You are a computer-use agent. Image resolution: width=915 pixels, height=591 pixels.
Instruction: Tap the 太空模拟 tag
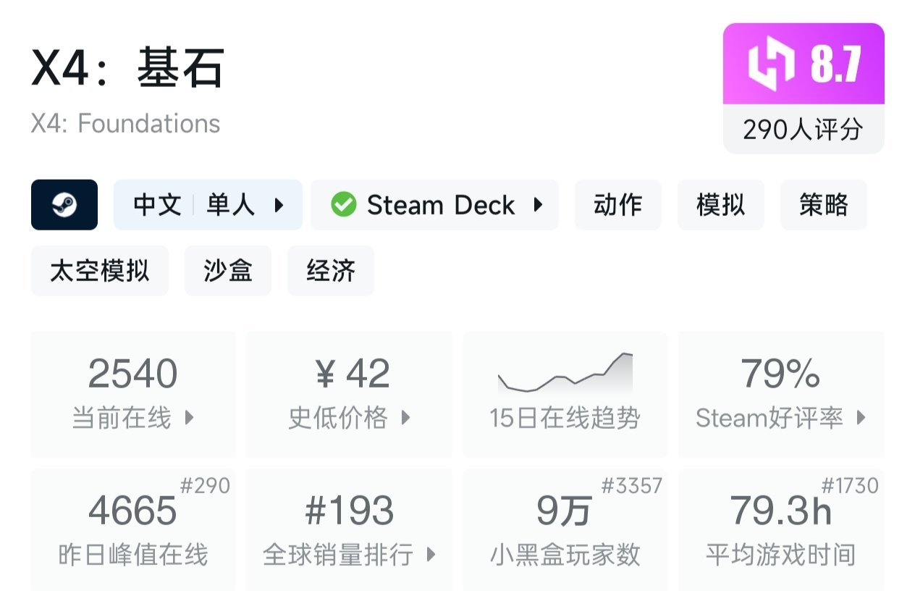pos(99,271)
